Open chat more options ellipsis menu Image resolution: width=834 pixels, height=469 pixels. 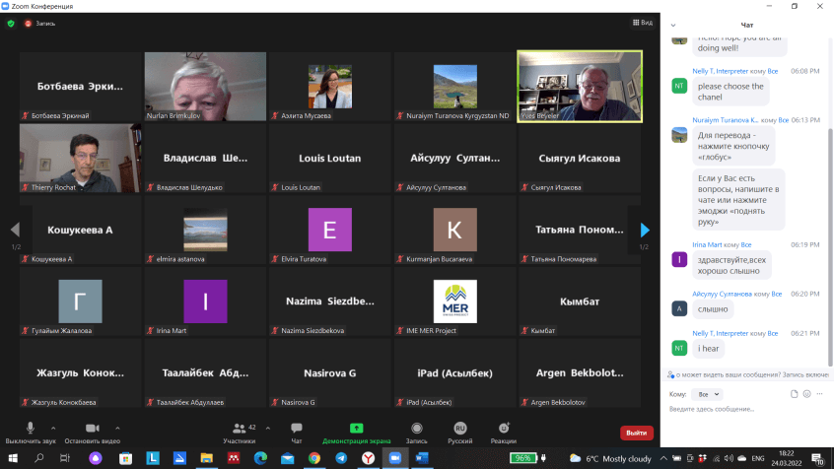[x=821, y=393]
